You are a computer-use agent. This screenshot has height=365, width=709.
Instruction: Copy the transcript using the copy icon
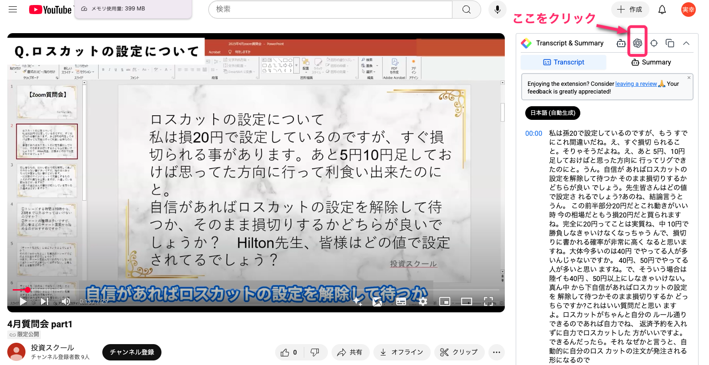tap(669, 43)
